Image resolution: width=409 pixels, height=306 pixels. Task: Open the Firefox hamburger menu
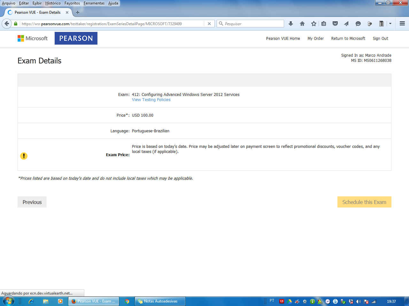click(402, 24)
